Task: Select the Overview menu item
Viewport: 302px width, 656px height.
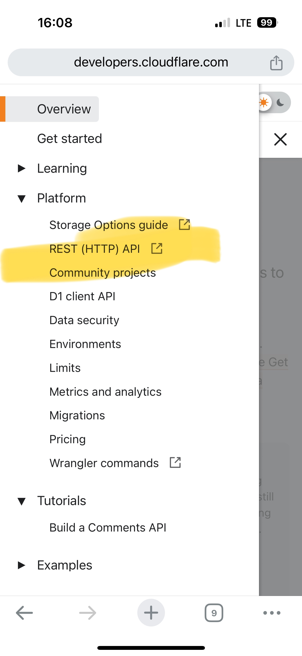Action: tap(64, 109)
